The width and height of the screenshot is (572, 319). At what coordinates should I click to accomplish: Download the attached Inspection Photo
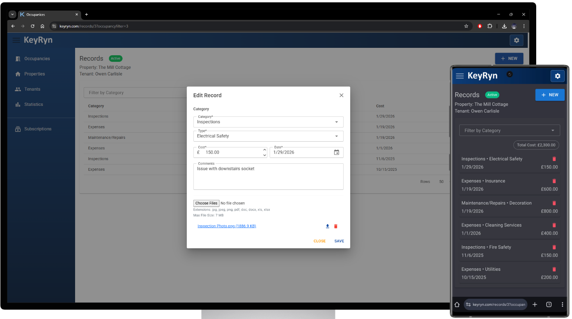pyautogui.click(x=327, y=226)
